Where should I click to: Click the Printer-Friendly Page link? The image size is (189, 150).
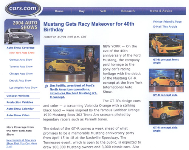click(167, 22)
